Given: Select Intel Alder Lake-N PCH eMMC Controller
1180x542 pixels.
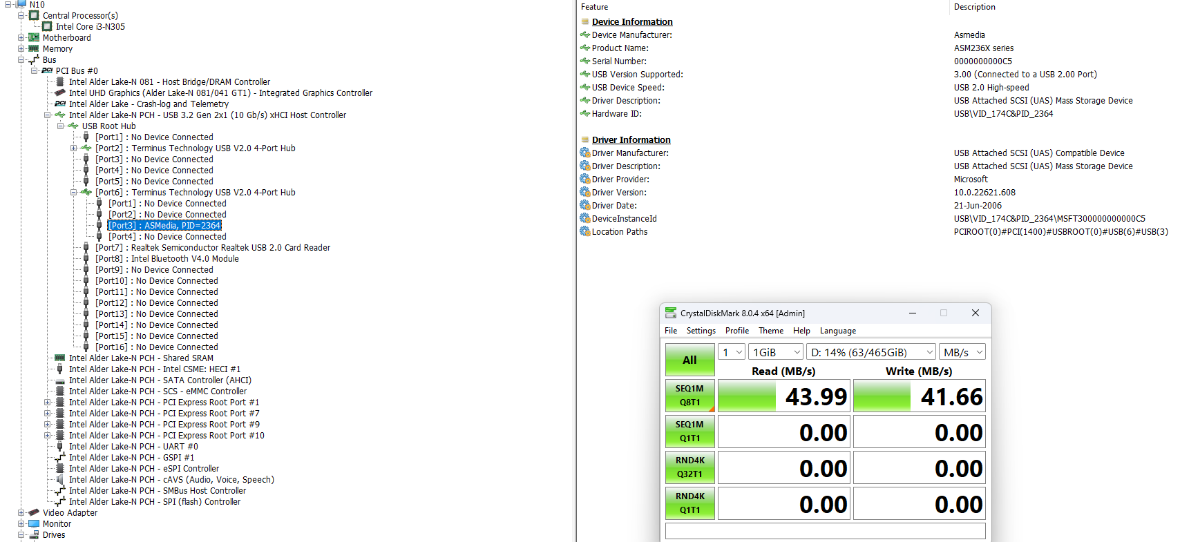Looking at the screenshot, I should point(158,391).
